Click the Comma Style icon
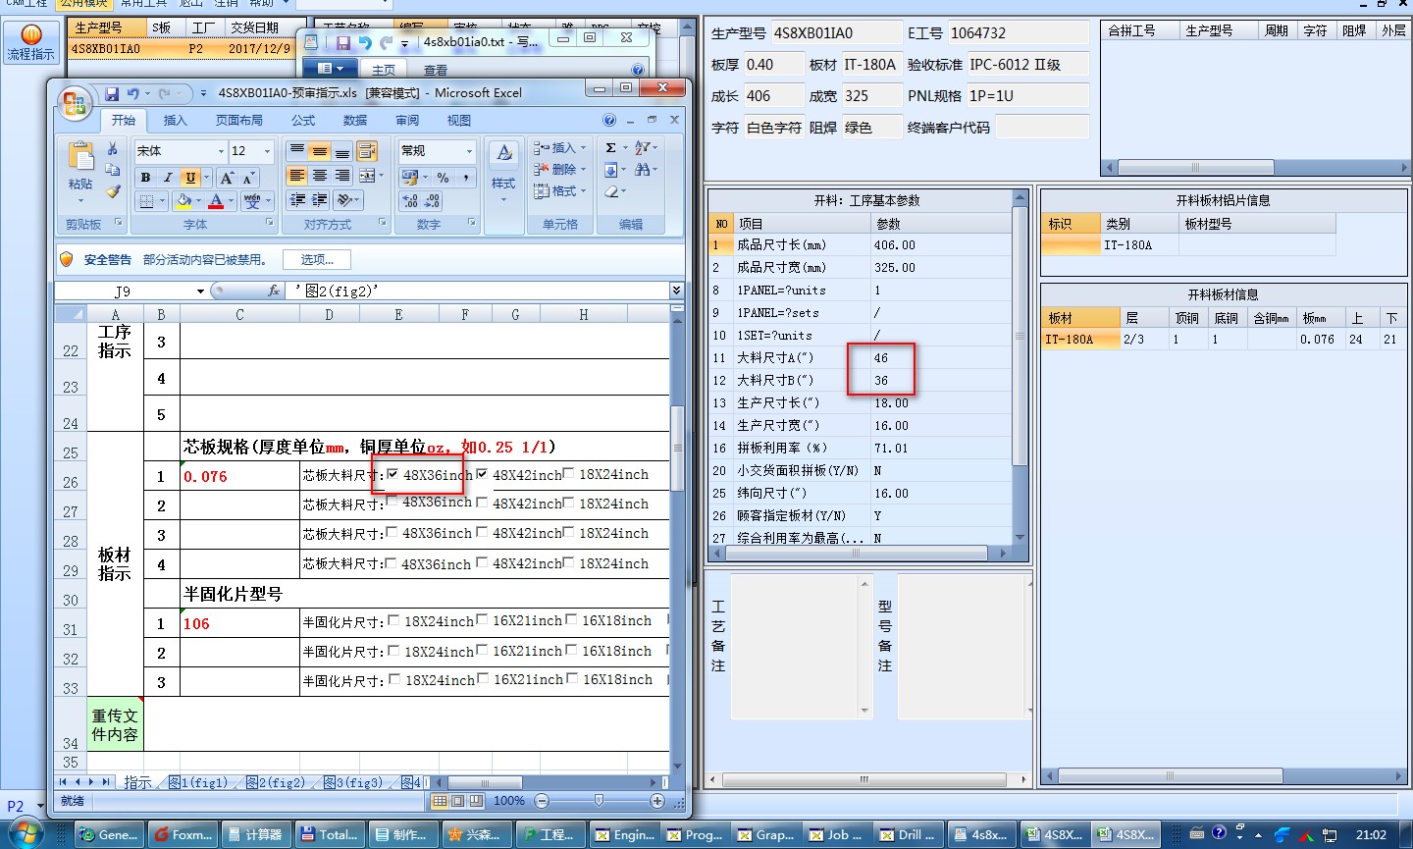Image resolution: width=1413 pixels, height=849 pixels. (465, 178)
